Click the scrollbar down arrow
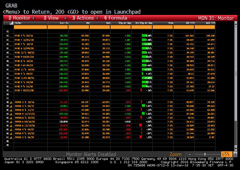This screenshot has width=240, height=170. pos(236,149)
